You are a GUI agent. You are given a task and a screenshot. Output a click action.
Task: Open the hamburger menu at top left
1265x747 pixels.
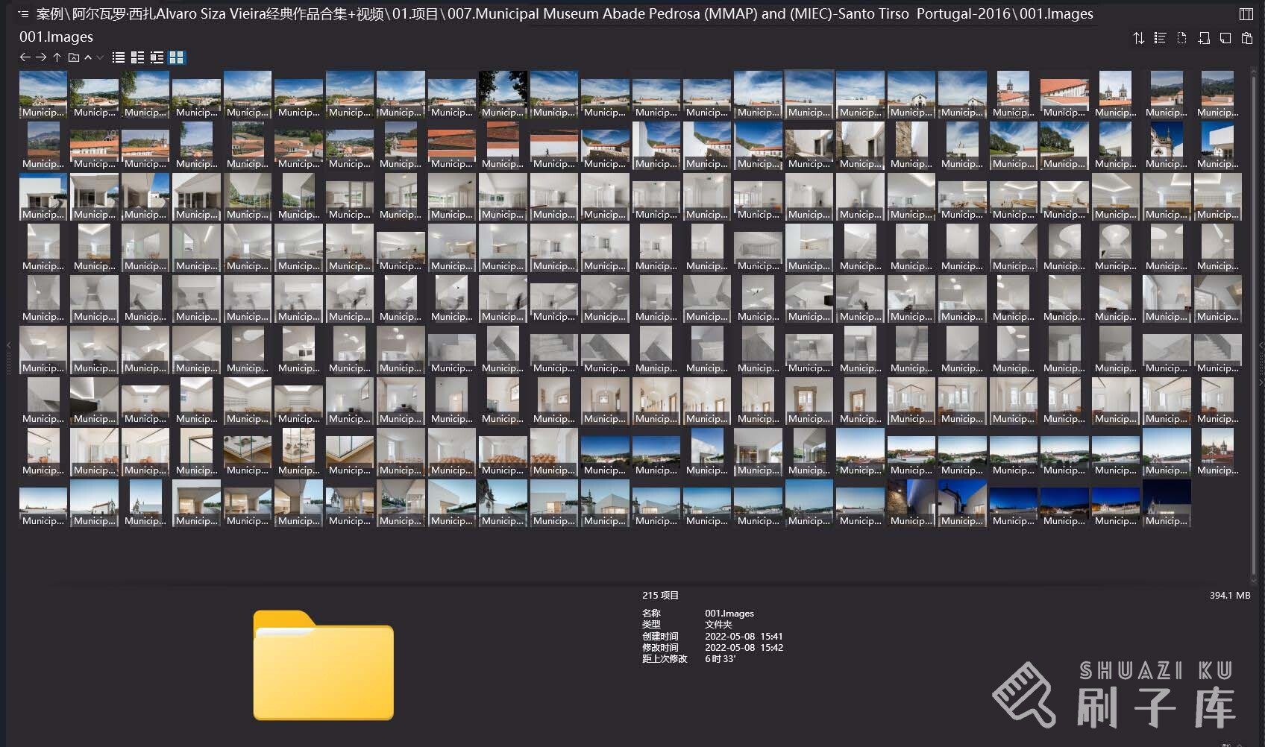pyautogui.click(x=23, y=14)
